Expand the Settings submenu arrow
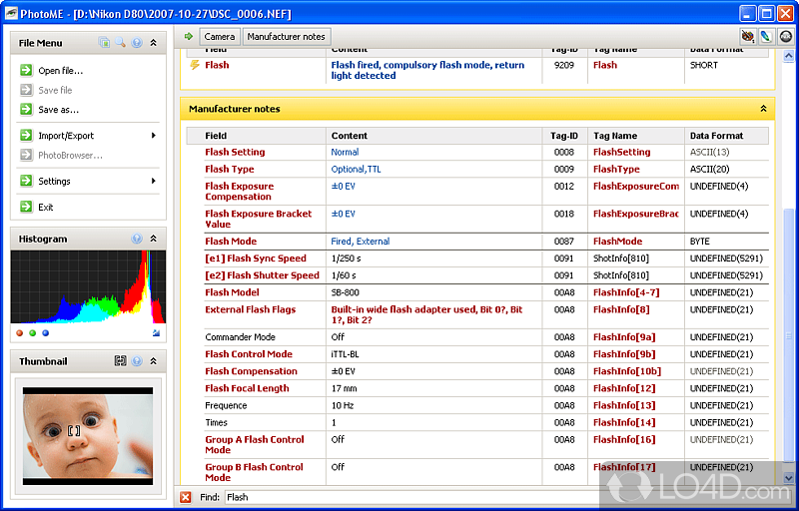Screen dimensions: 799x511 (154, 181)
